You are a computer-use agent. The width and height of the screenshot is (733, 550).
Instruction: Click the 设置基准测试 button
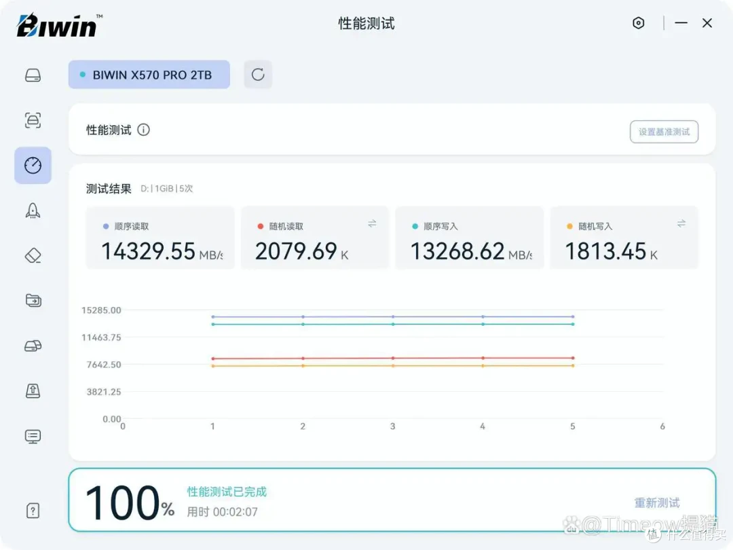(x=664, y=132)
